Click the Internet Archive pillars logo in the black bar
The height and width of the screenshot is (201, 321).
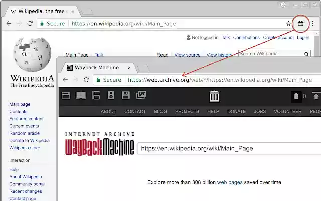[214, 96]
